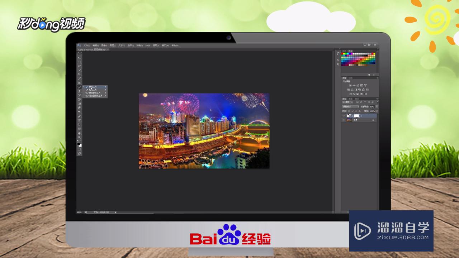This screenshot has height=258, width=459.
Task: Select the Path Selection tool
Action: coord(79,124)
